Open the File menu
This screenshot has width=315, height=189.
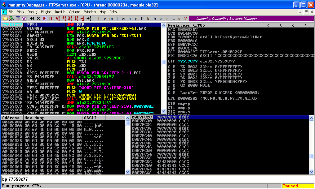(11, 12)
